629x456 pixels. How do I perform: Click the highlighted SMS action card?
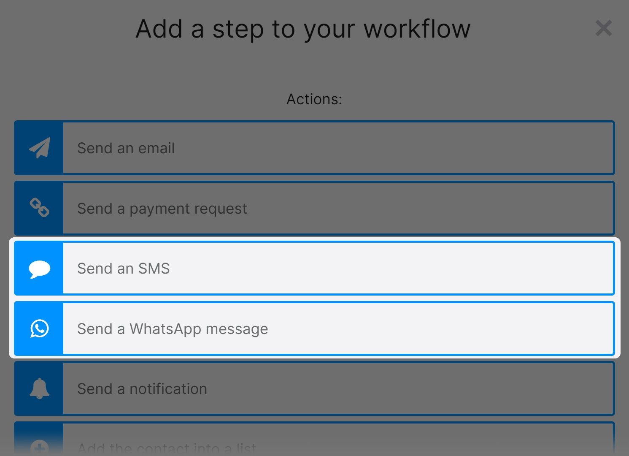314,268
